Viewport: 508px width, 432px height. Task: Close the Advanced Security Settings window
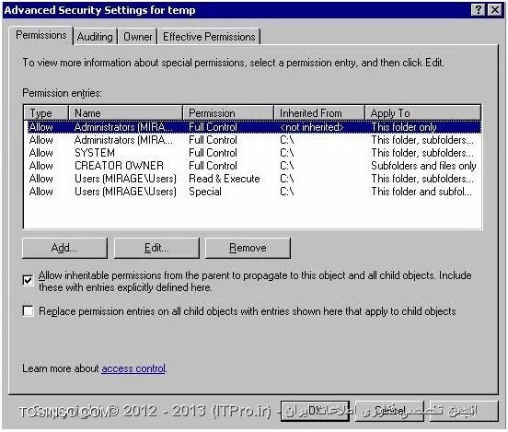[x=495, y=10]
